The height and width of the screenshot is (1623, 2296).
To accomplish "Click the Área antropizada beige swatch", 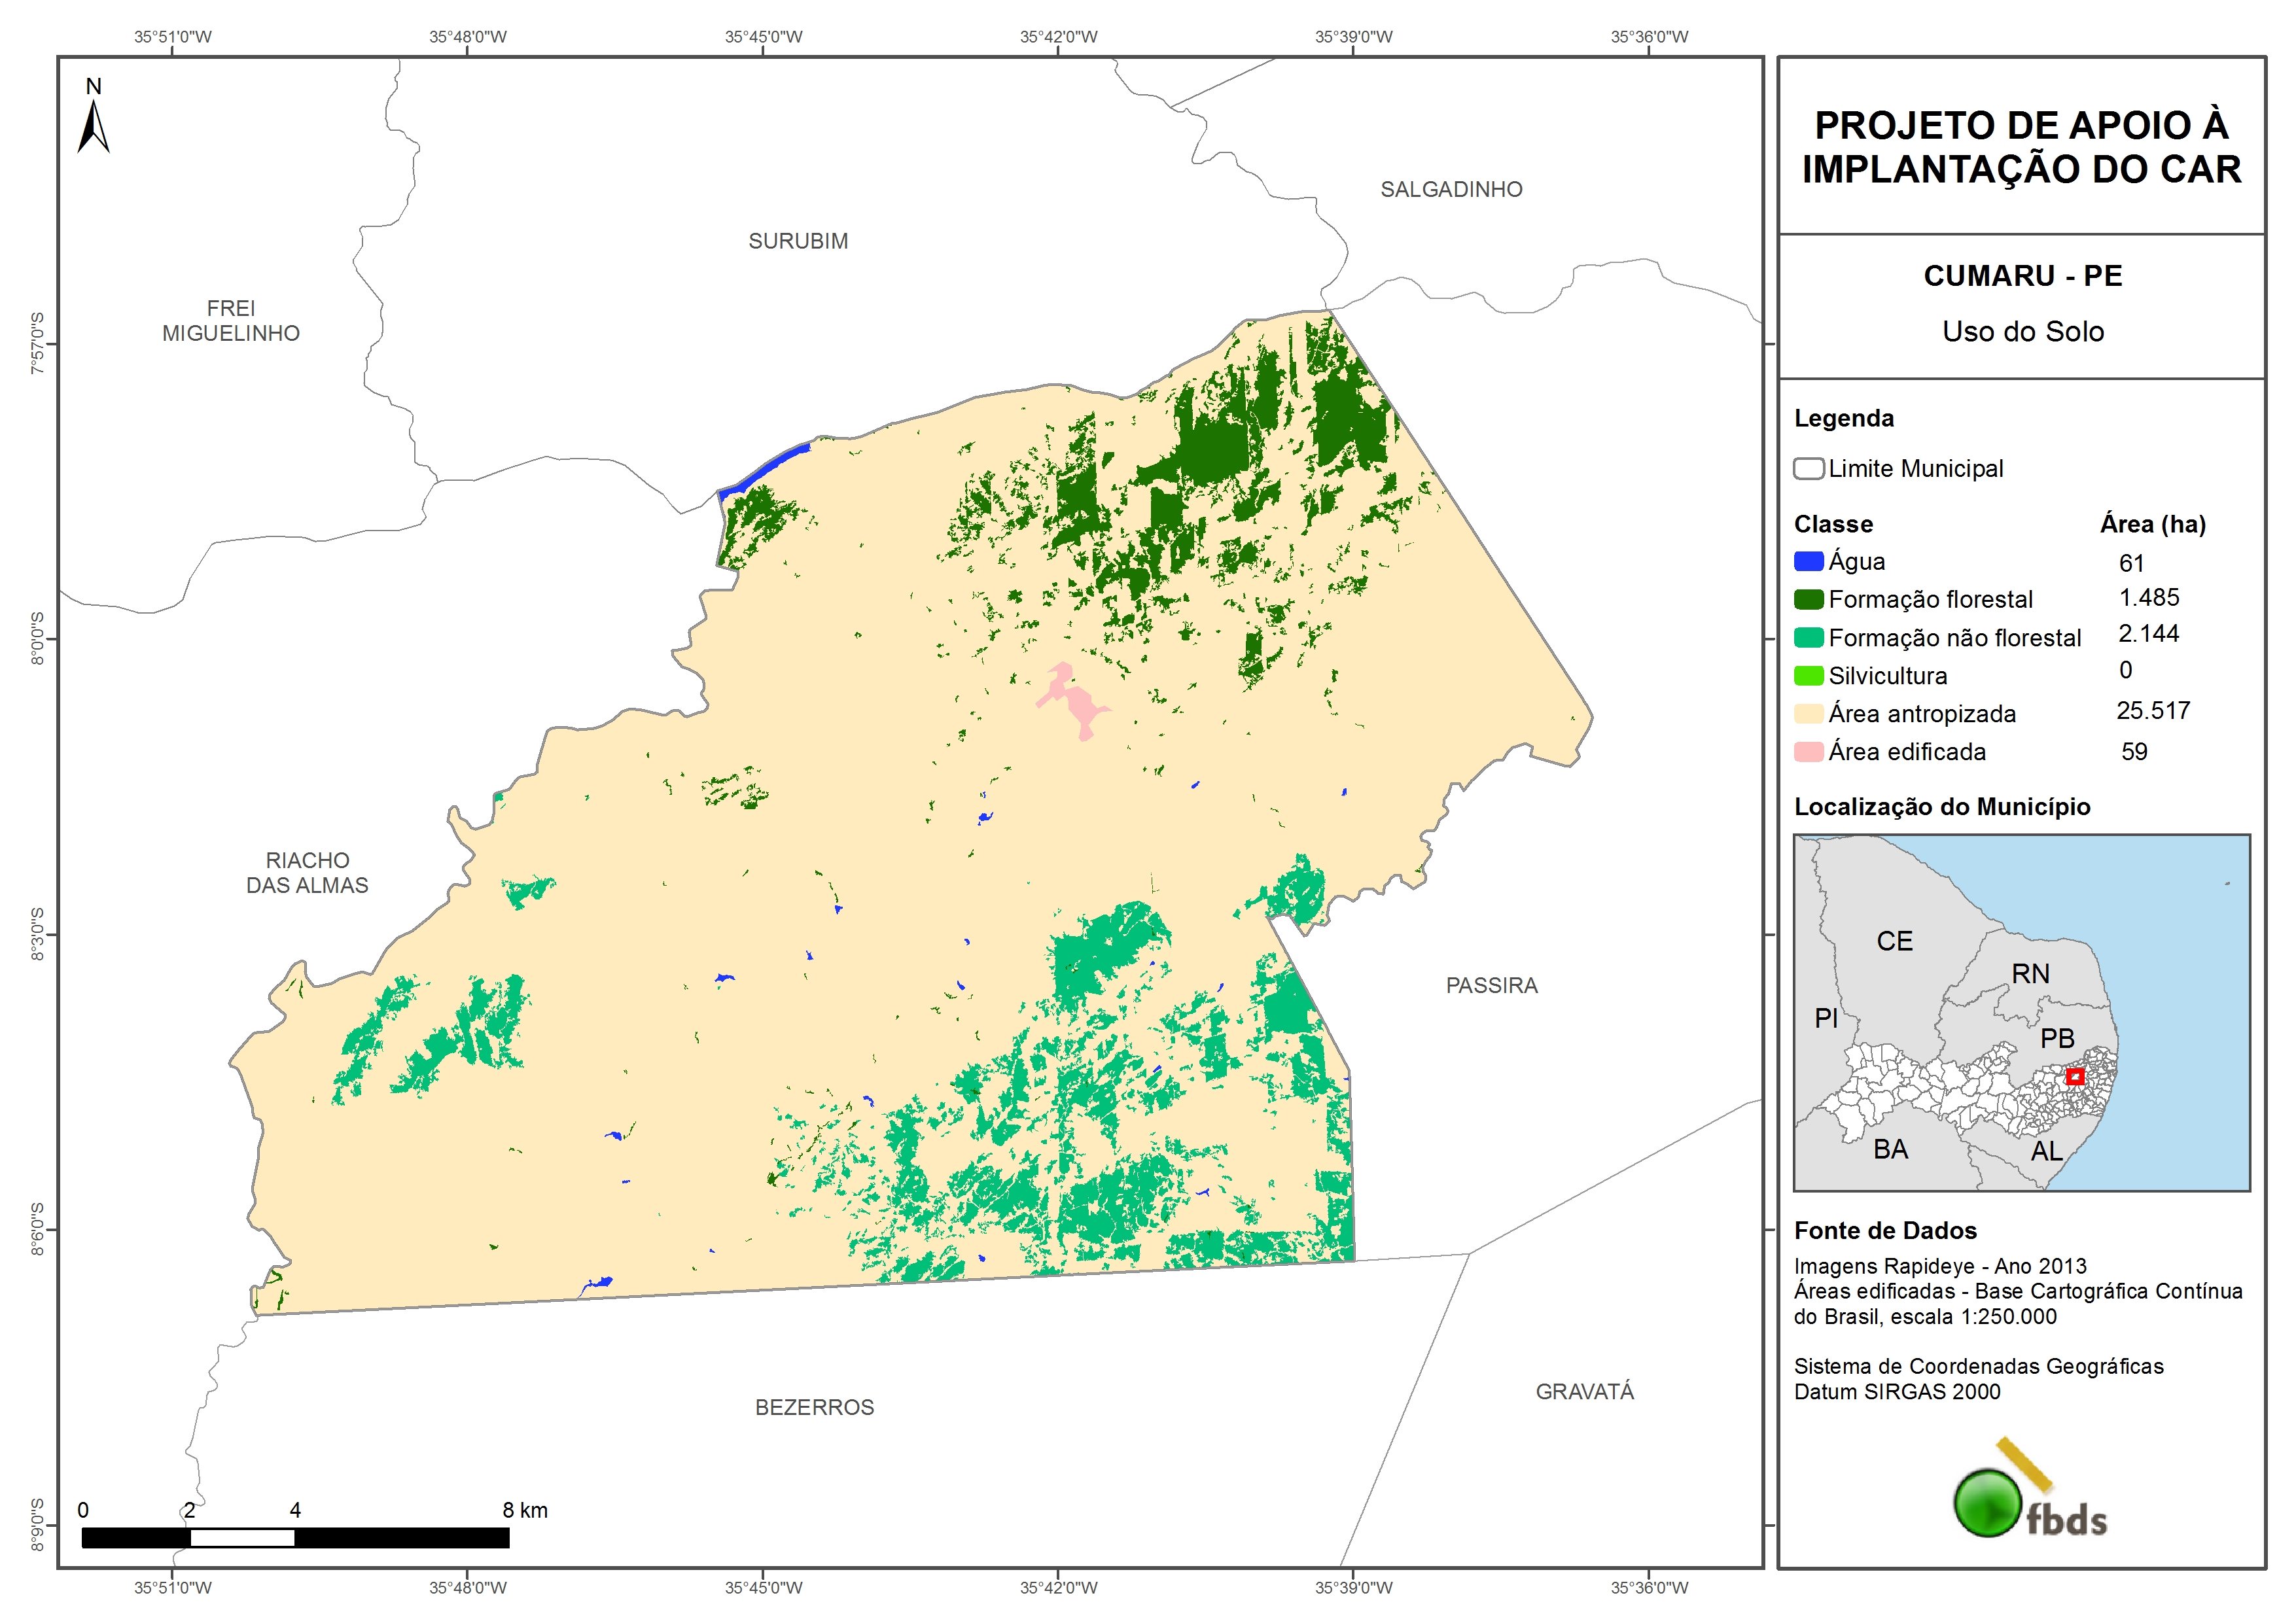I will point(1808,714).
